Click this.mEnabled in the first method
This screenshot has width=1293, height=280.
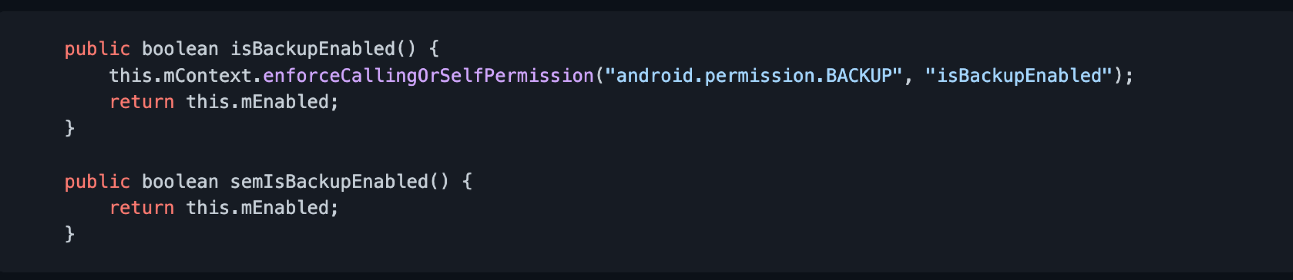click(x=258, y=102)
